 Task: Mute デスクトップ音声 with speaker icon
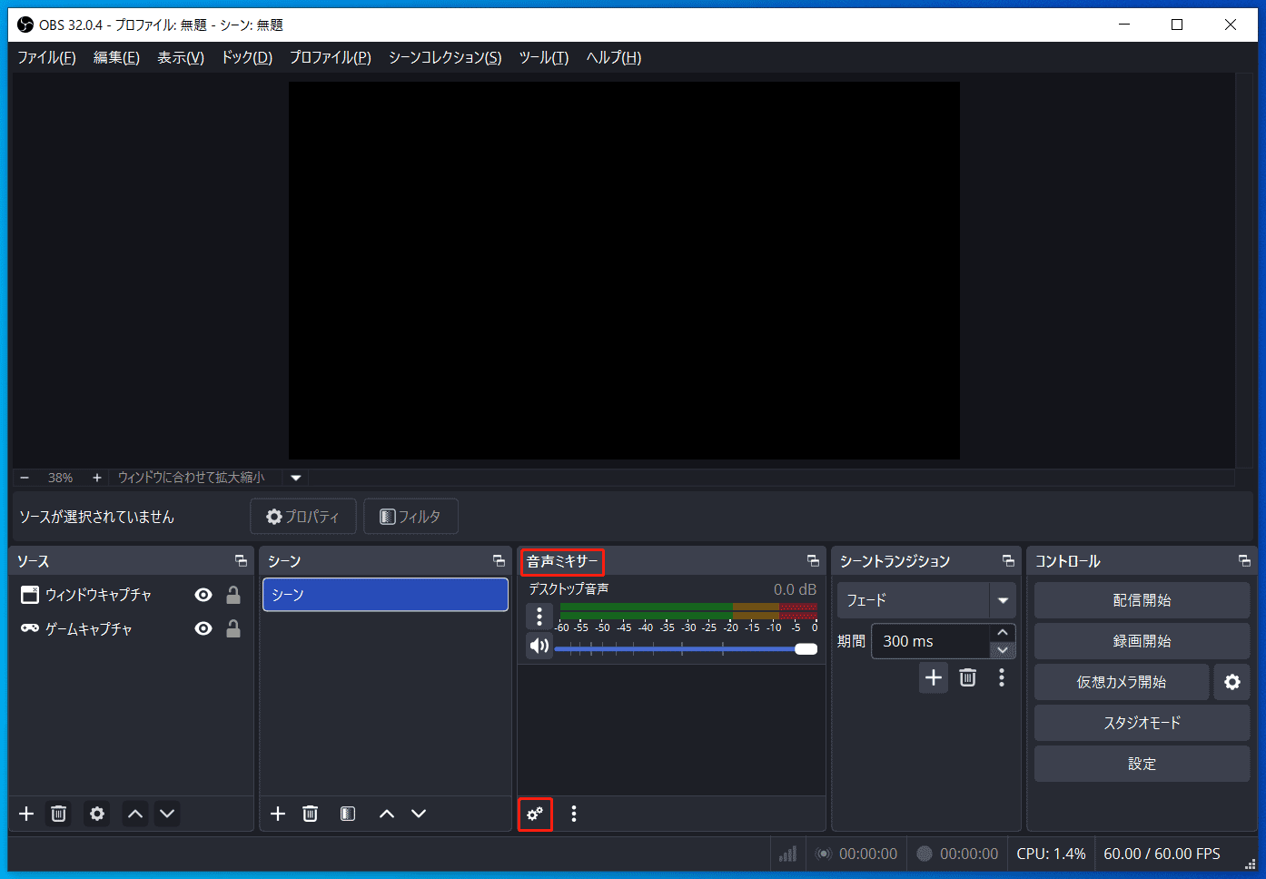pyautogui.click(x=539, y=646)
